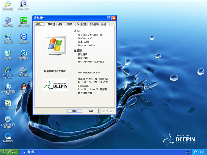Click the DEEPIN manufacturer logo image

[55, 85]
